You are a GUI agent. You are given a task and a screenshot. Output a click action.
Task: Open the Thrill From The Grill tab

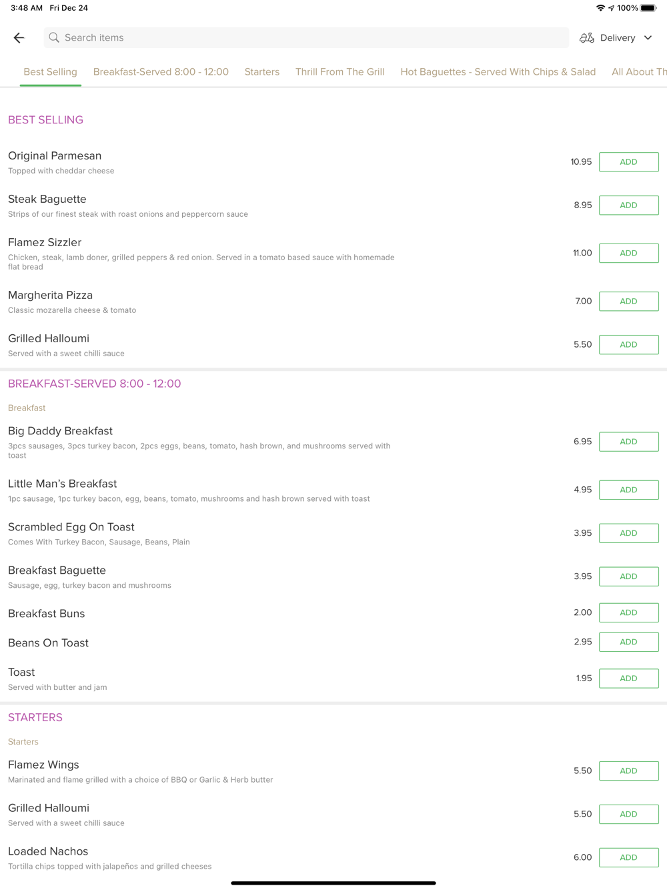point(340,72)
